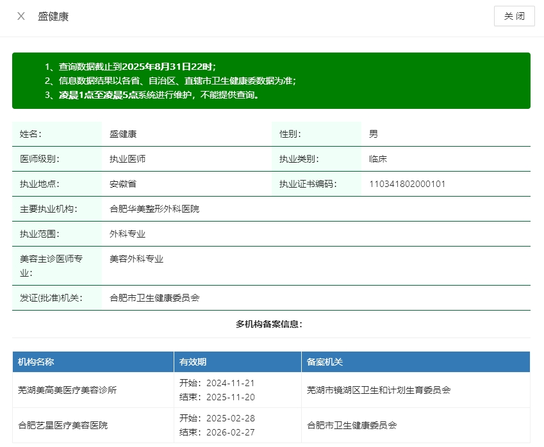Select the end date 2026-02-27
Image resolution: width=544 pixels, height=447 pixels.
point(231,432)
